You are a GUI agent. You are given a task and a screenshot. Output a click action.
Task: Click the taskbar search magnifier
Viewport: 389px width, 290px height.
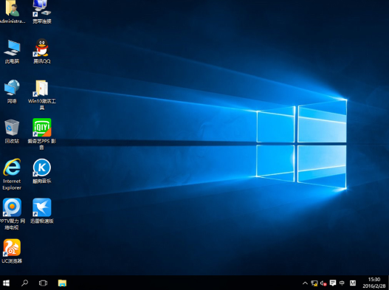24,283
